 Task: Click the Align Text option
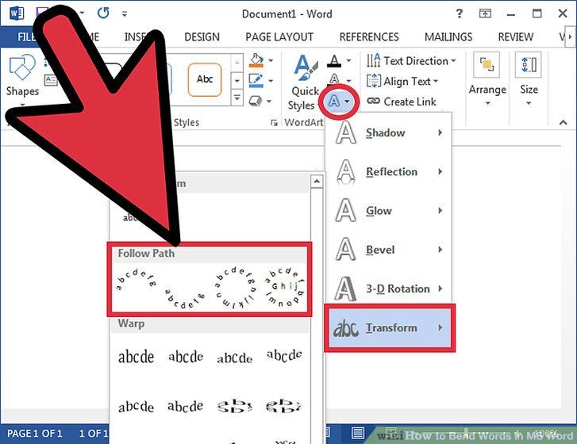tap(402, 81)
